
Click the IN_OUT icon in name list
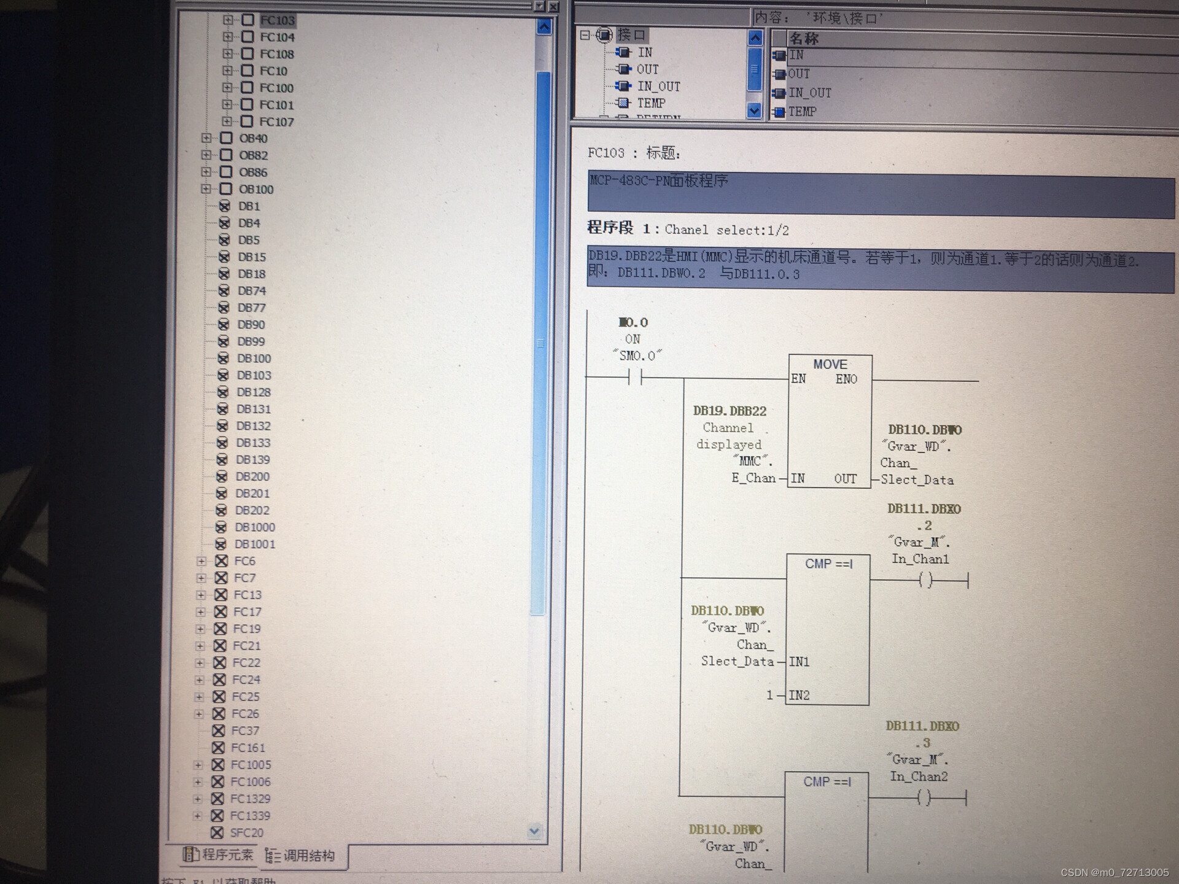pyautogui.click(x=780, y=93)
